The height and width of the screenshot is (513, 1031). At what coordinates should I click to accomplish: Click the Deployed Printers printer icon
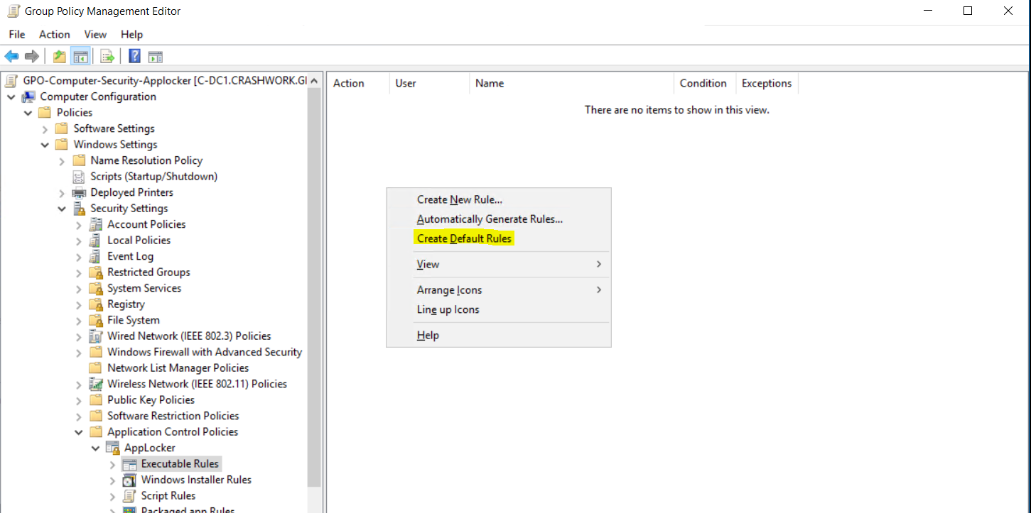click(x=79, y=192)
